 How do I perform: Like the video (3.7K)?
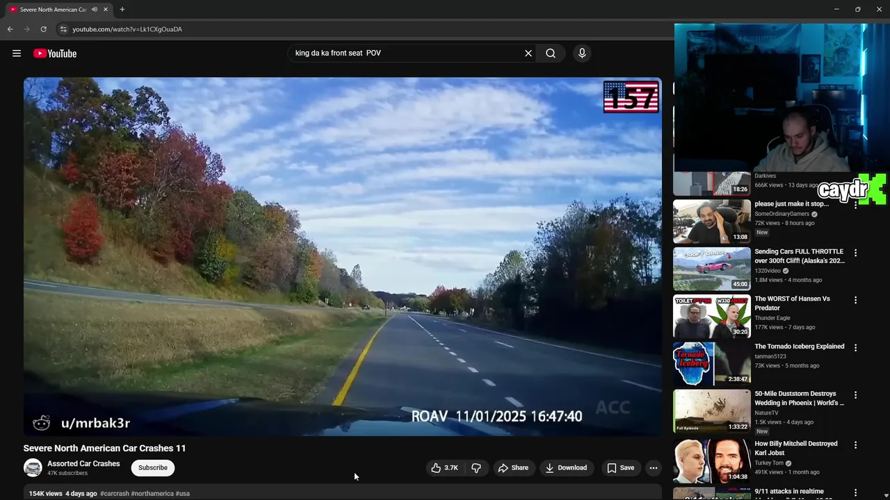[x=444, y=468]
